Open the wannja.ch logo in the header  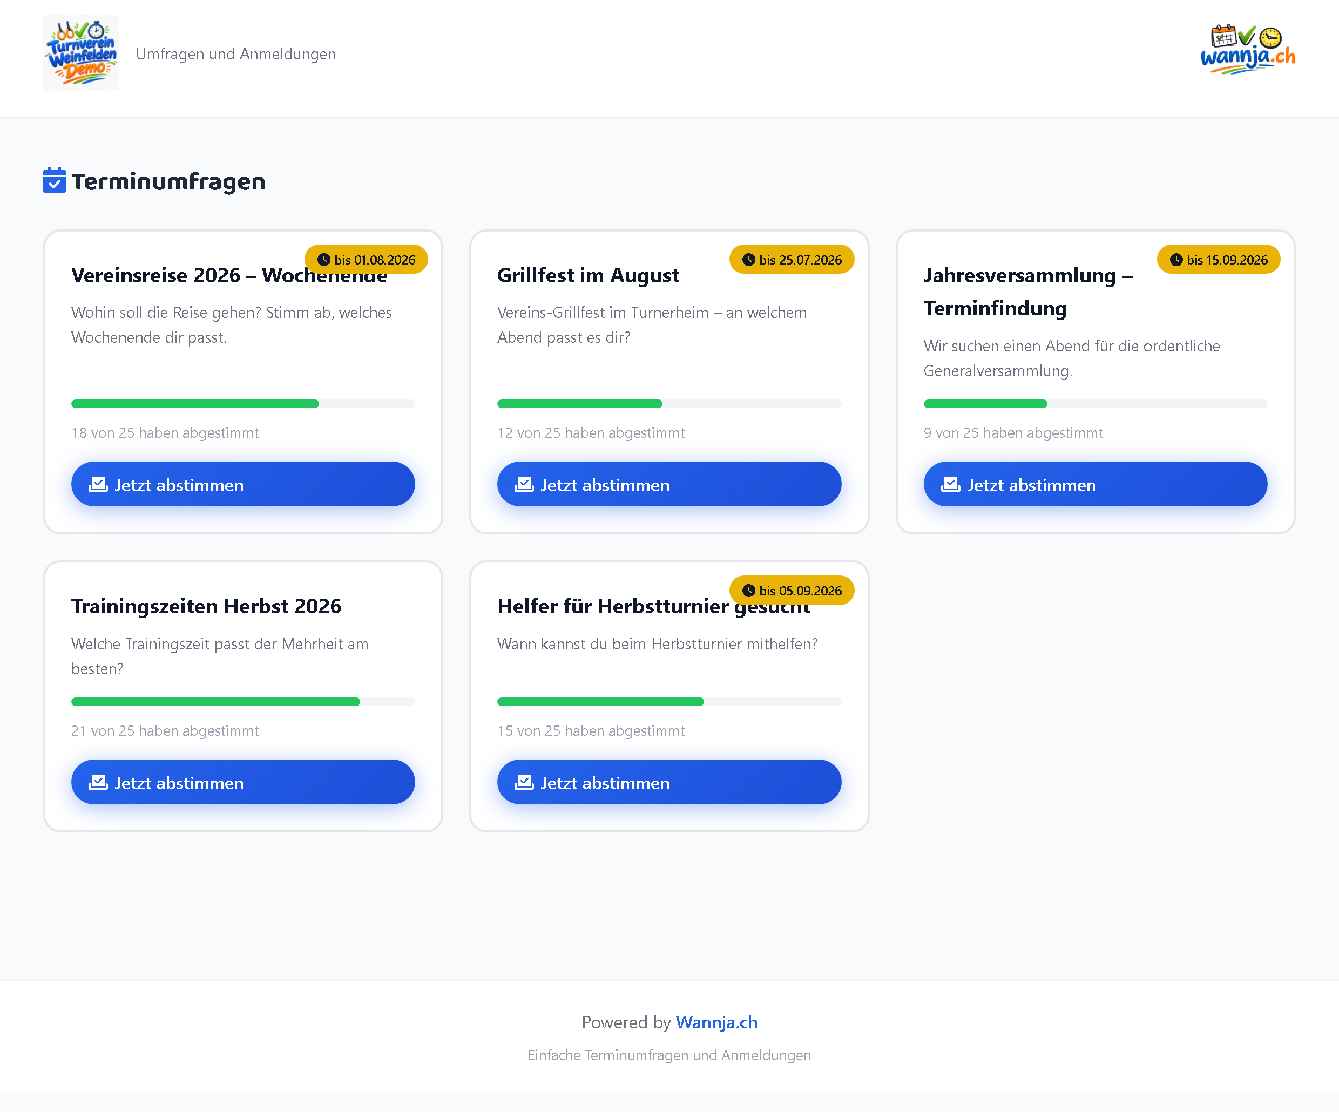click(1248, 50)
